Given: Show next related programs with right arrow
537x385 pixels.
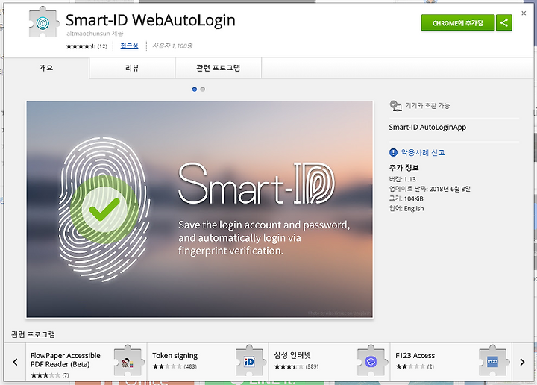Looking at the screenshot, I should (522, 362).
